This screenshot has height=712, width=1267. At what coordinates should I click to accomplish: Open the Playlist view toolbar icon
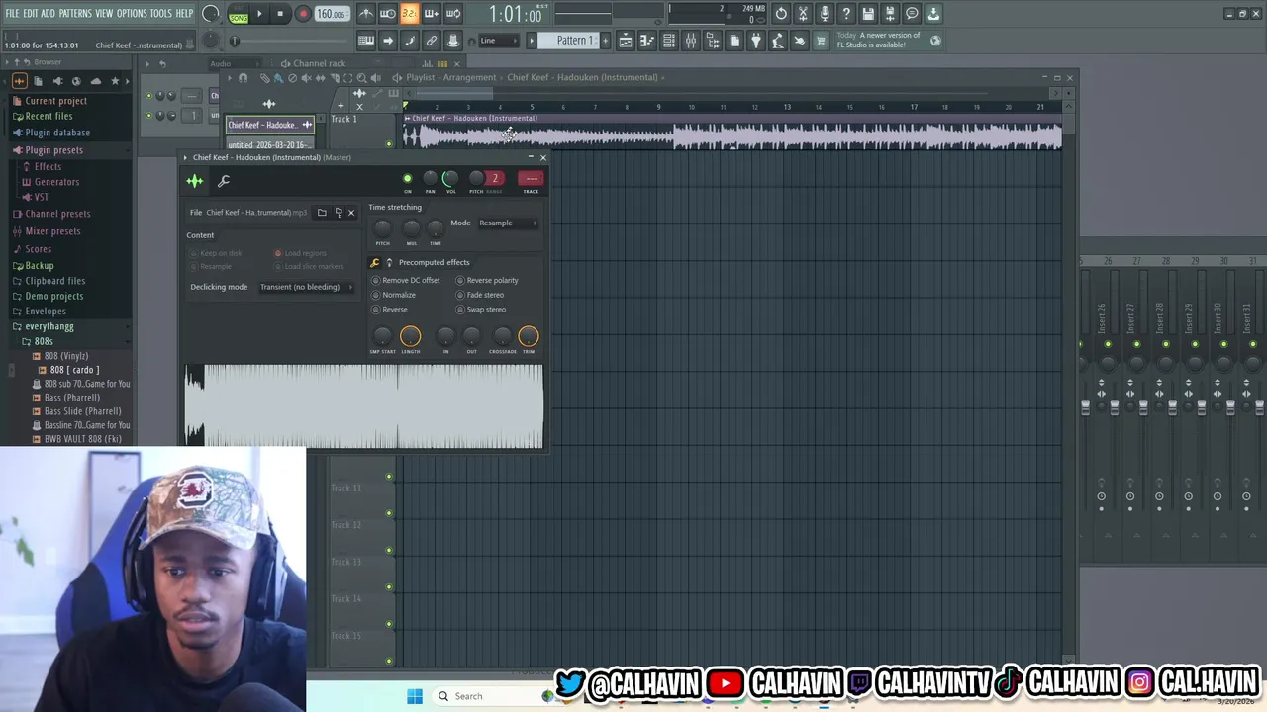pos(626,41)
